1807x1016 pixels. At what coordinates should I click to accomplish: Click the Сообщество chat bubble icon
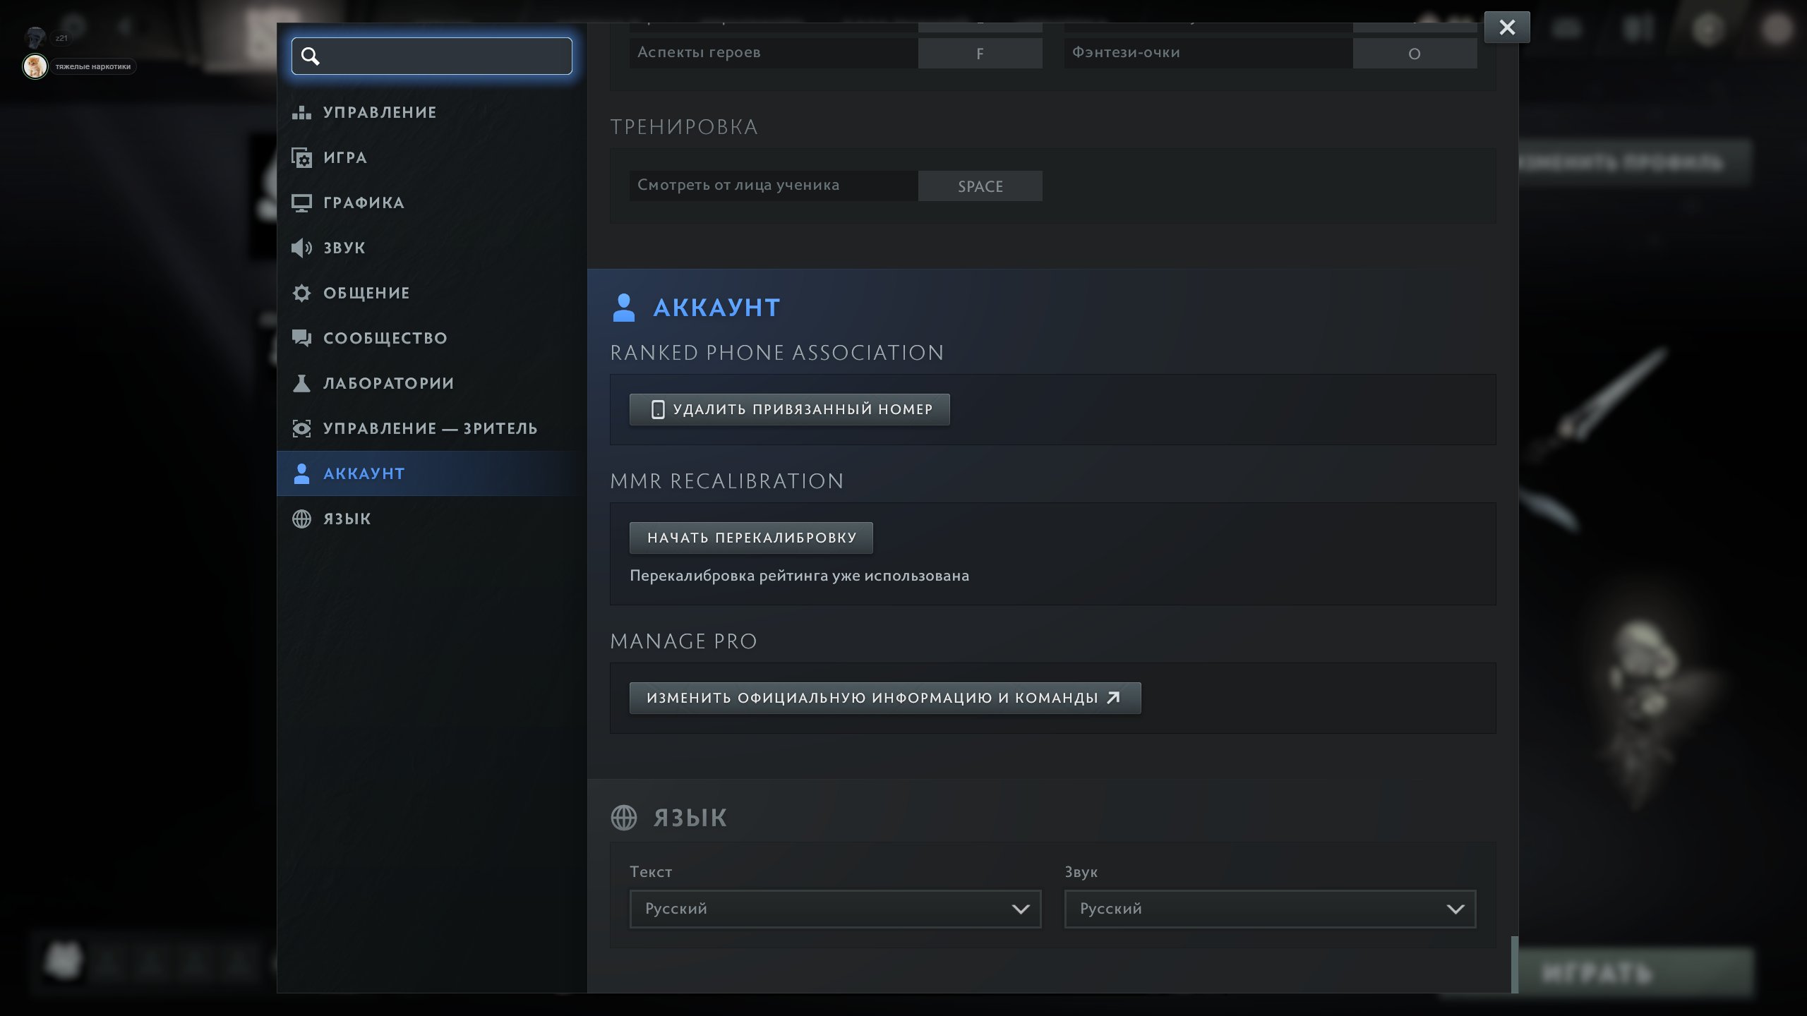(301, 338)
